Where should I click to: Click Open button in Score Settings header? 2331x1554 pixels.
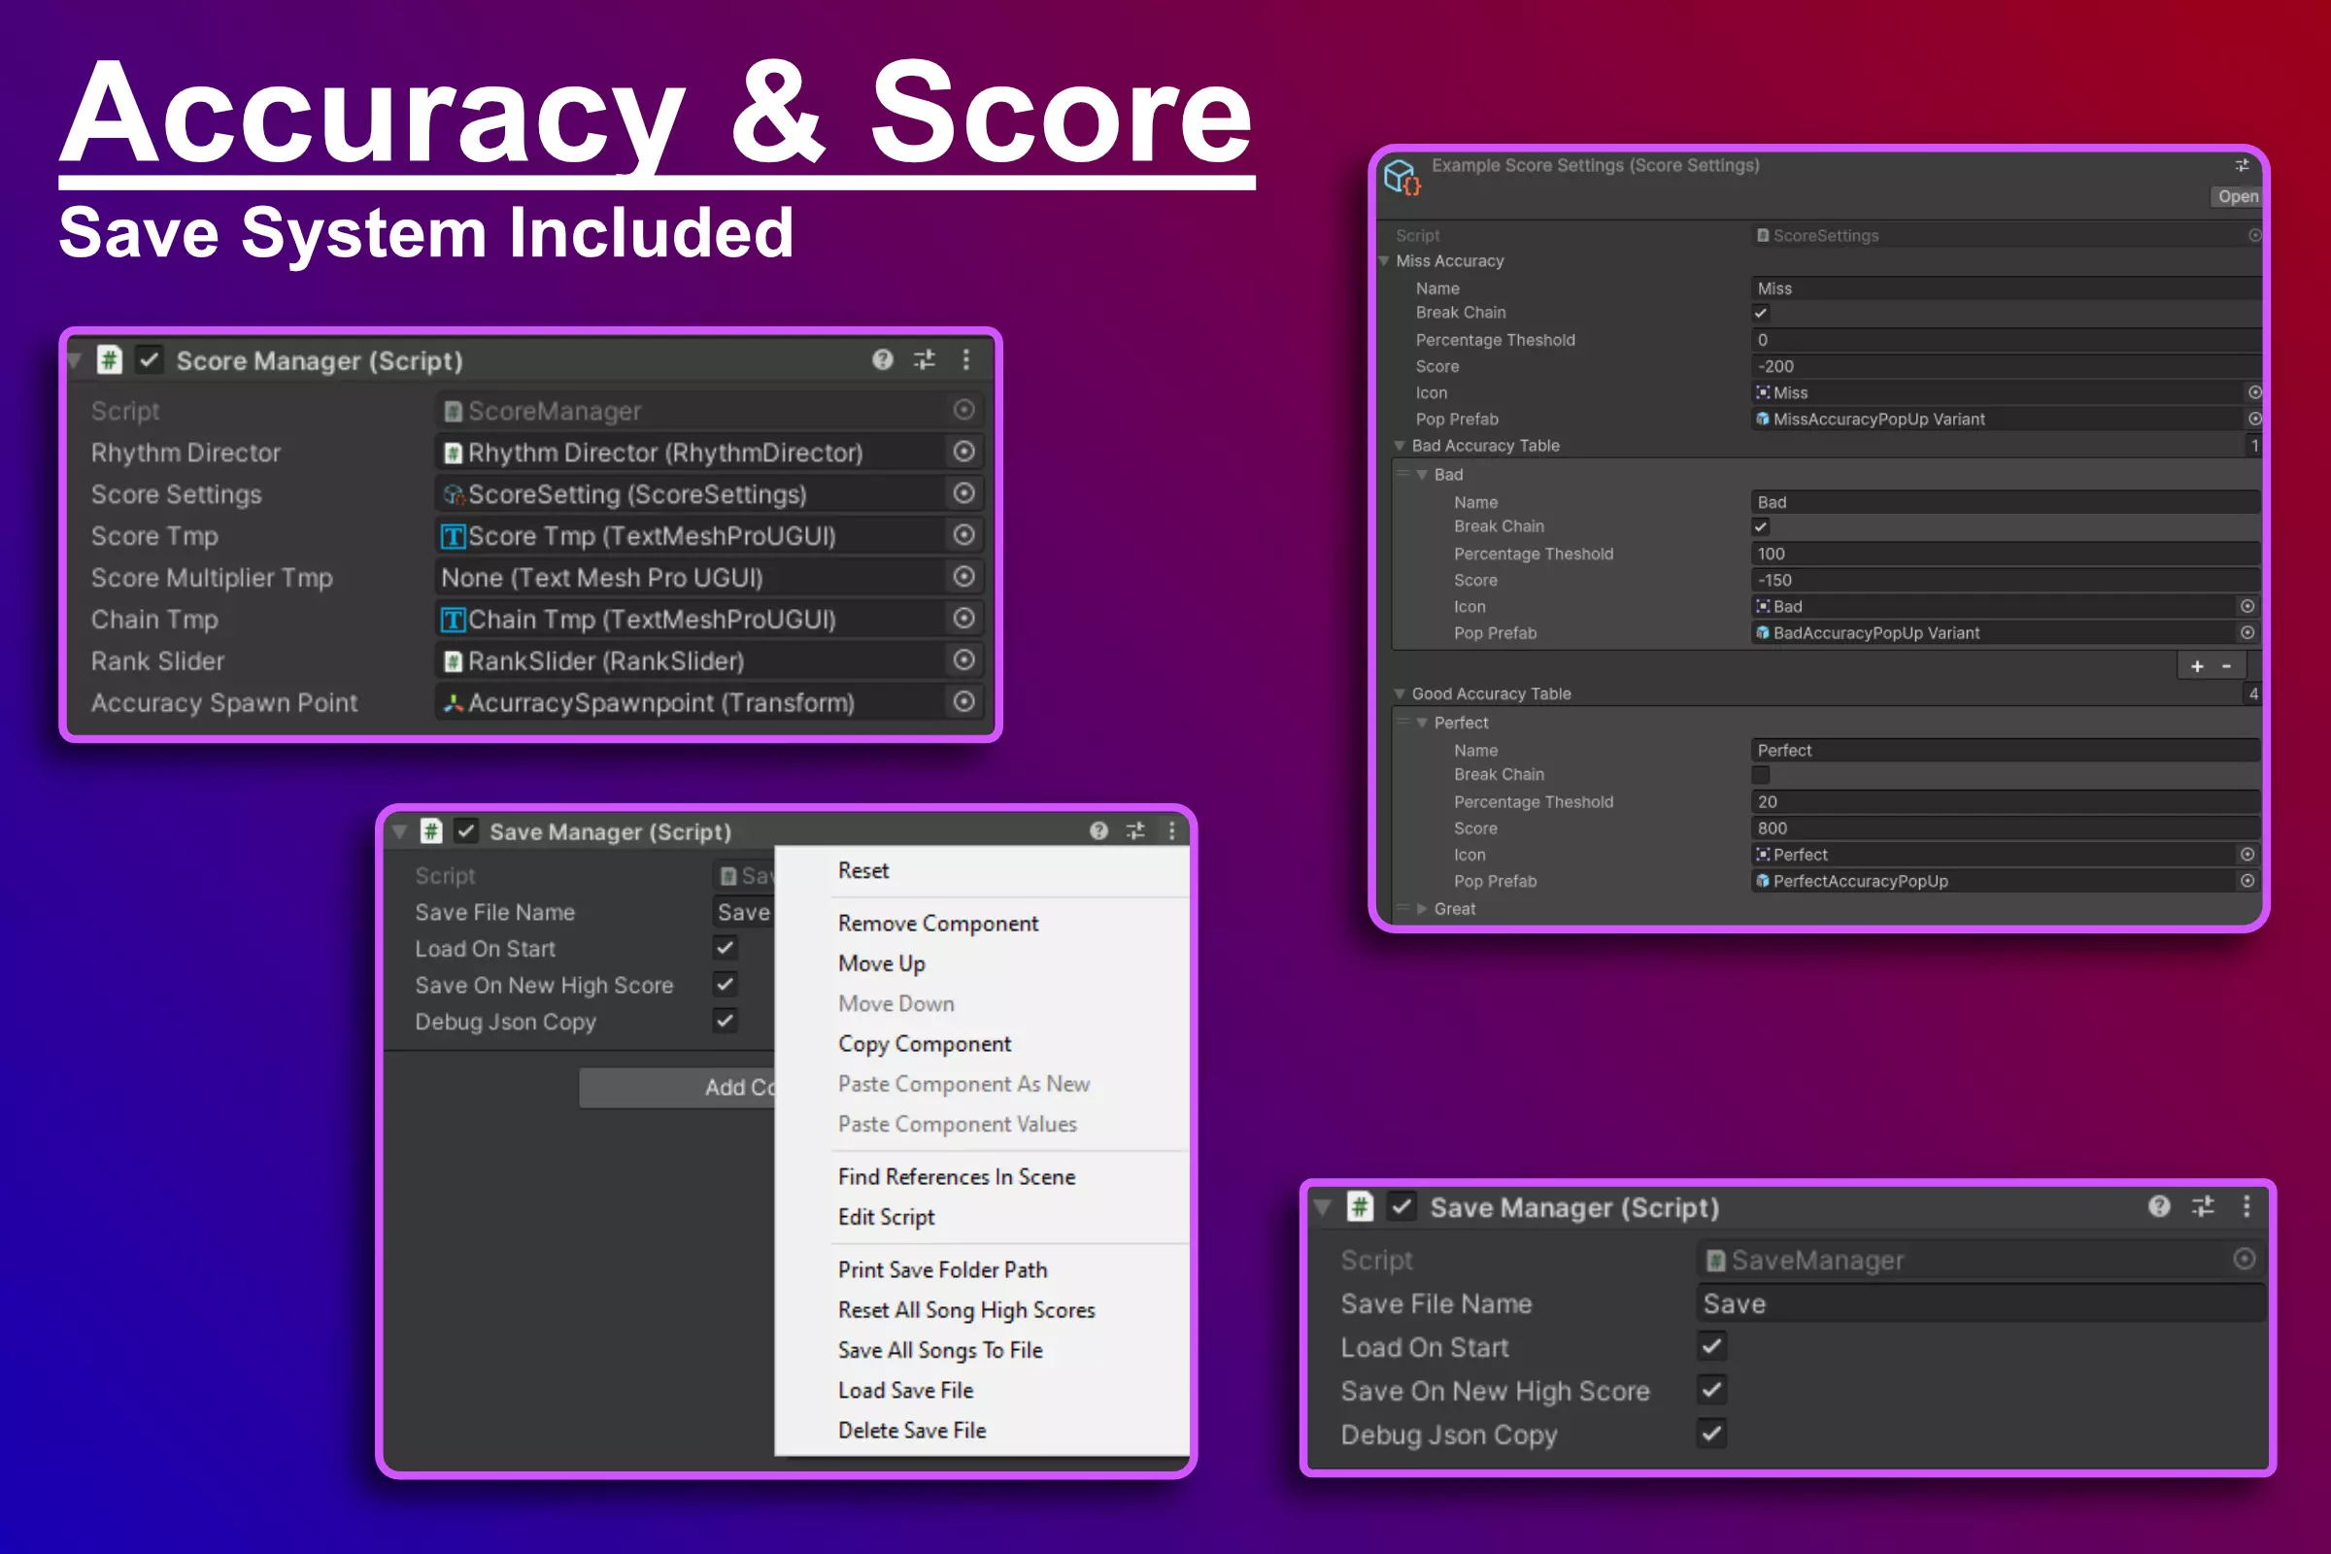(2236, 196)
